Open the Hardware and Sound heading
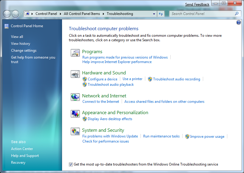Viewport: 244px width, 173px height. pyautogui.click(x=104, y=73)
